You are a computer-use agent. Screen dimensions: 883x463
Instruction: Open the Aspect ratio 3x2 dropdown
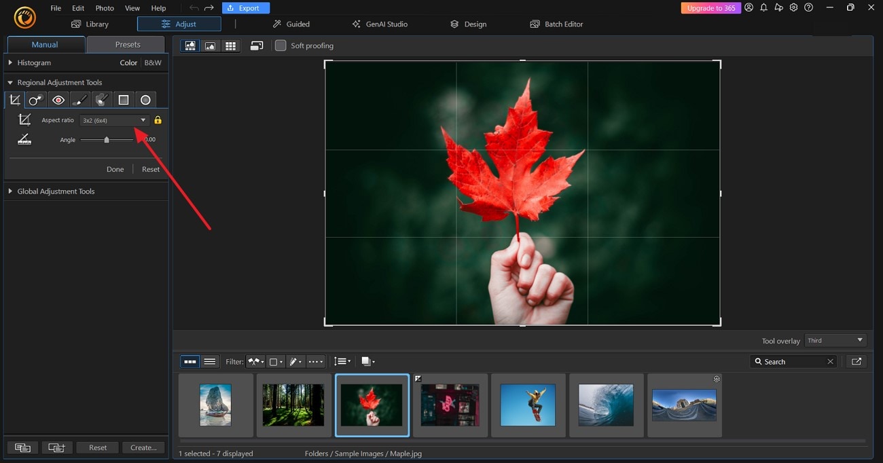[x=113, y=120]
